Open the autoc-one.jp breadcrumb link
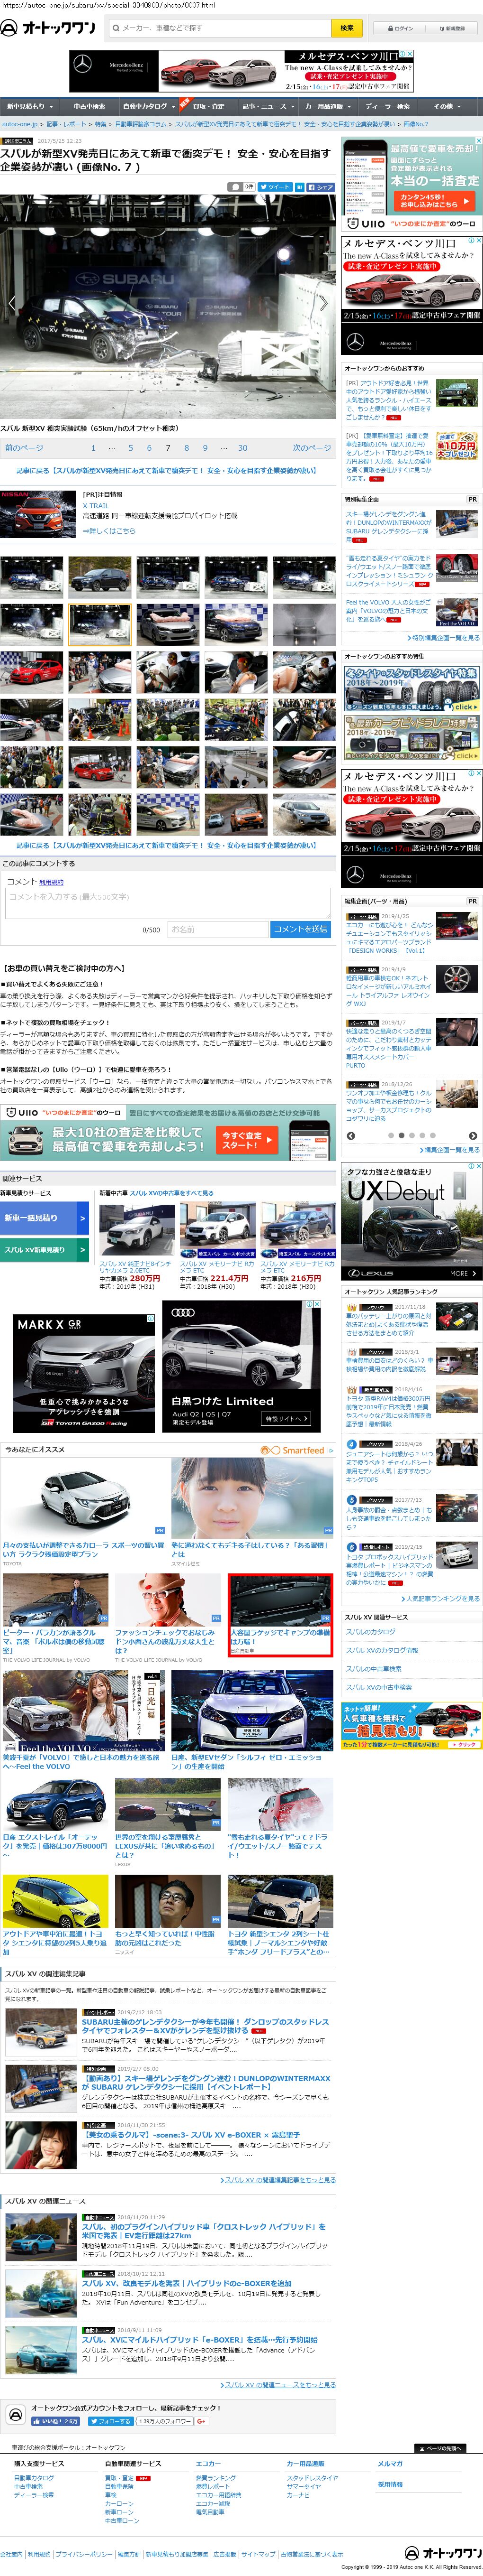The image size is (483, 2576). (x=19, y=125)
